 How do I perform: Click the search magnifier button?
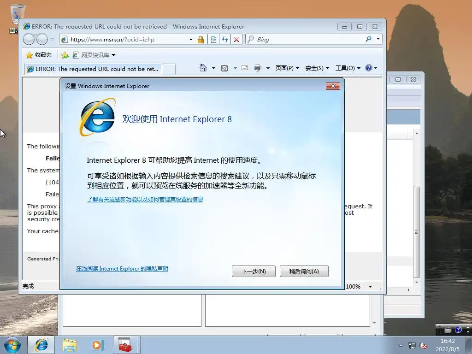(368, 39)
